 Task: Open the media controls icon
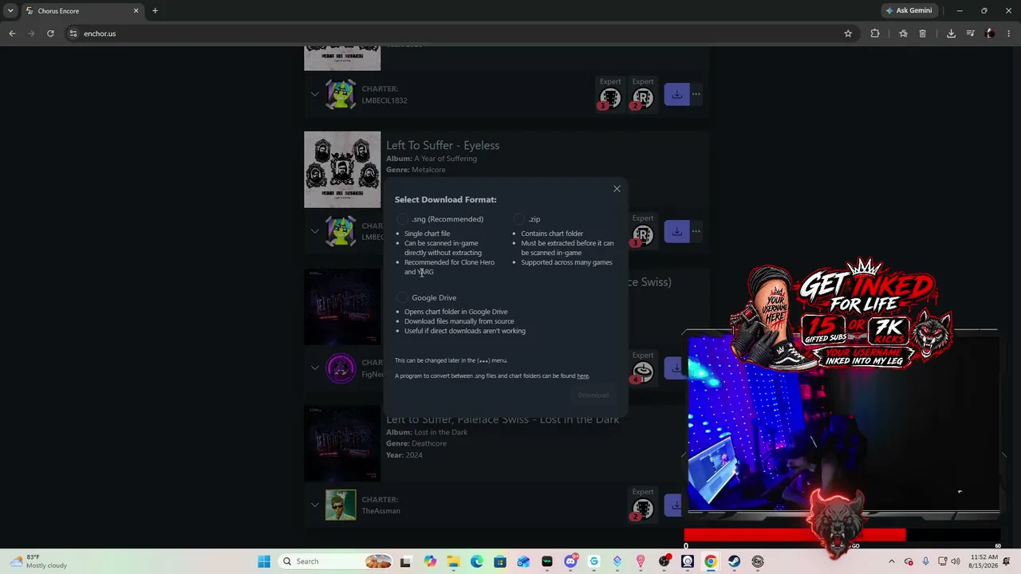click(970, 33)
